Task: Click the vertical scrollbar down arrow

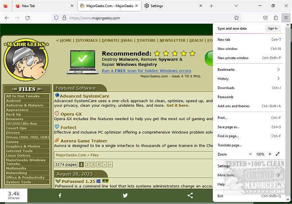Action: 288,200
